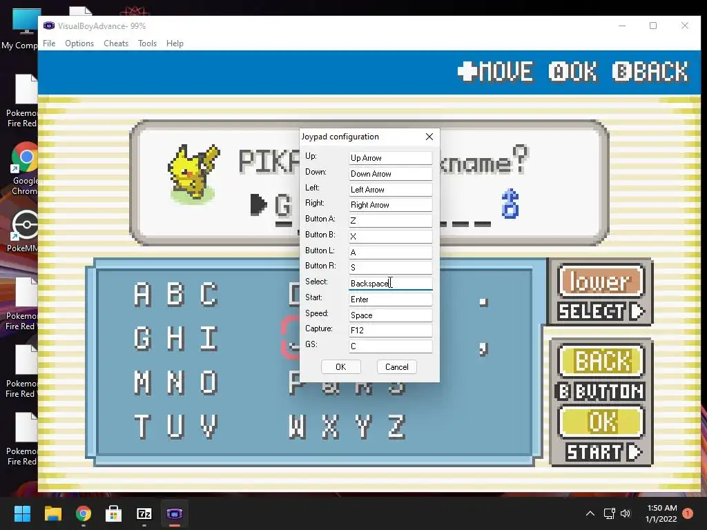
Task: Select the Button R field showing S
Action: [391, 267]
